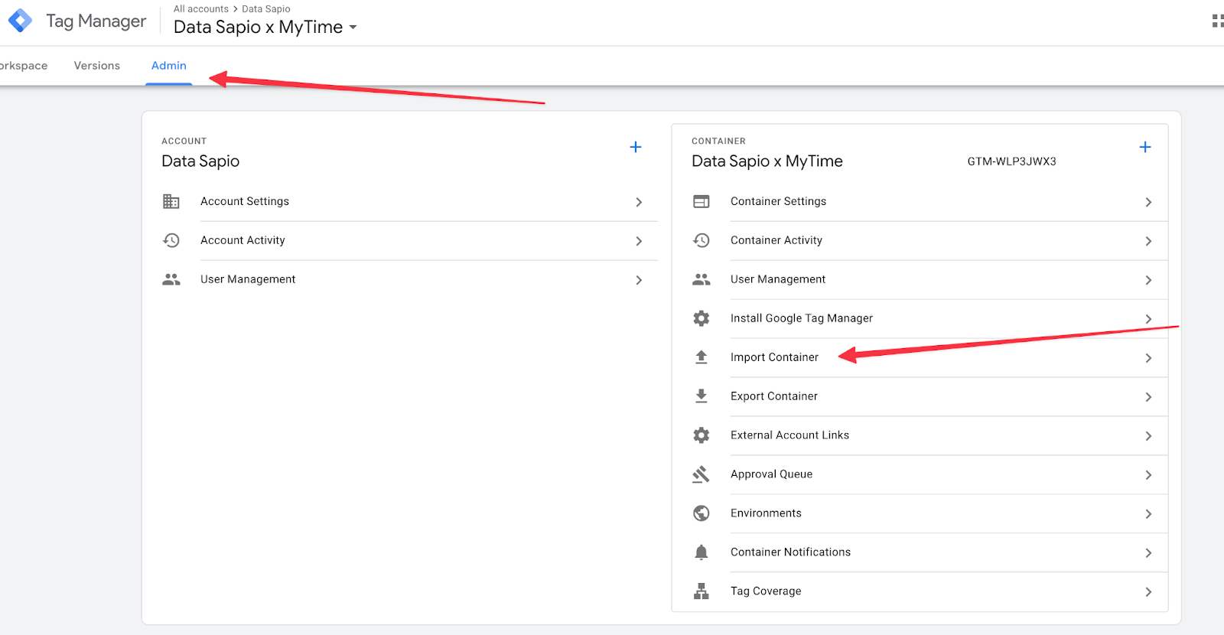
Task: Expand Import Container chevron
Action: pos(1148,358)
